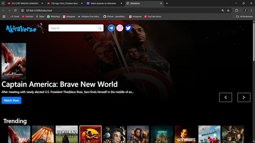Image resolution: width=255 pixels, height=143 pixels.
Task: Open the WhatsApp bookmark
Action: pyautogui.click(x=54, y=16)
